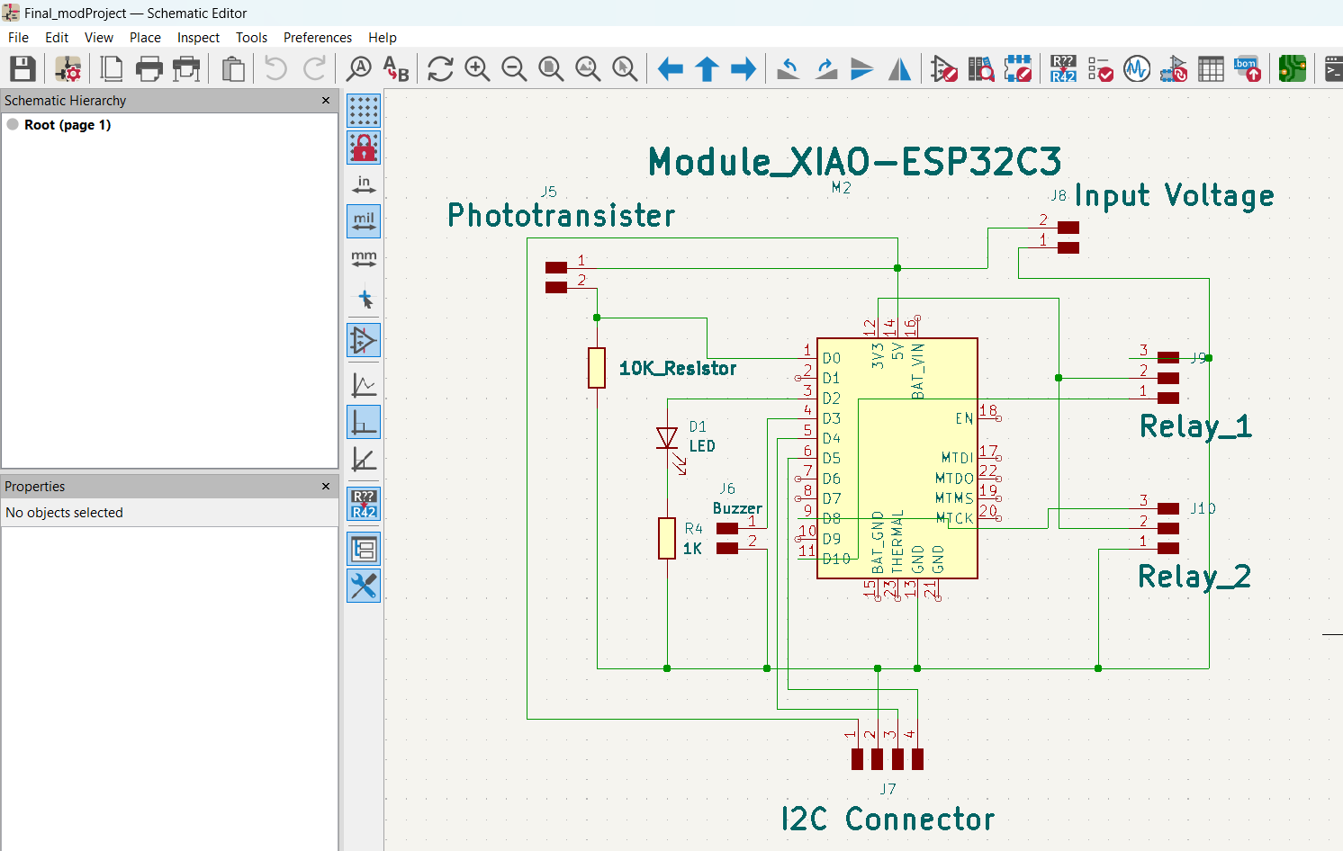1343x851 pixels.
Task: Select Root (page 1) in hierarchy
Action: (68, 125)
